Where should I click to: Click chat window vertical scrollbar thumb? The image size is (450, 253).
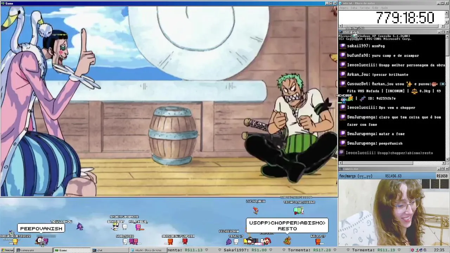447,47
